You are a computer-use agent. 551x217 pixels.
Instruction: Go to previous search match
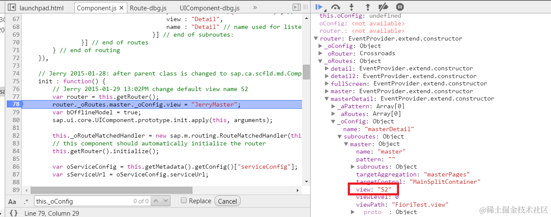tap(156, 201)
